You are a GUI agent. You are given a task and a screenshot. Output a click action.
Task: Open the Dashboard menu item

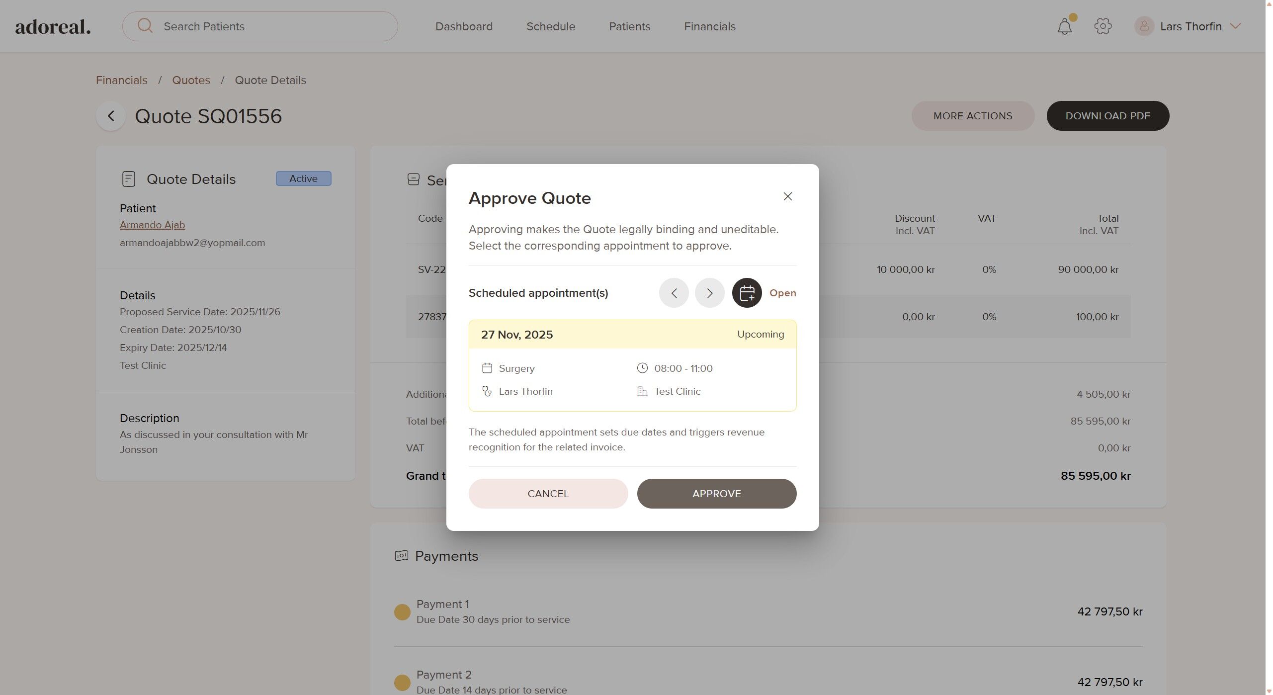coord(464,26)
